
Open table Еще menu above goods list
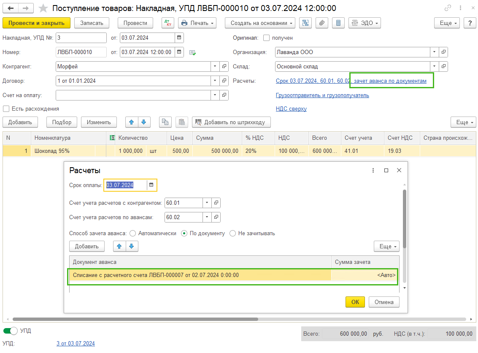point(463,122)
